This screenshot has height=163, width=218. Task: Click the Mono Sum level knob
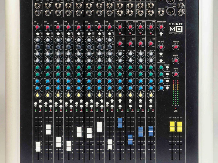click(176, 47)
